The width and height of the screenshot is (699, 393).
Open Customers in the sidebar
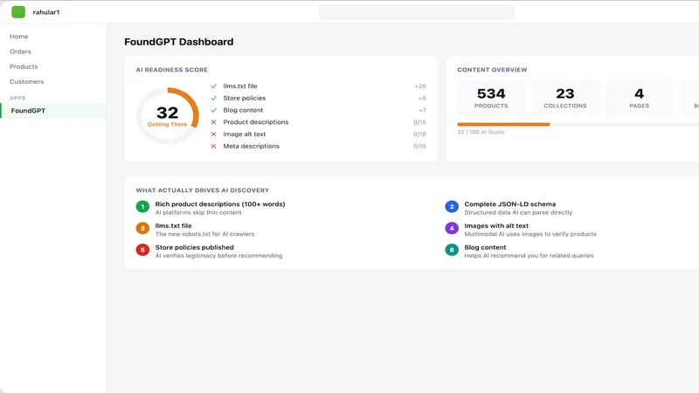(x=27, y=82)
